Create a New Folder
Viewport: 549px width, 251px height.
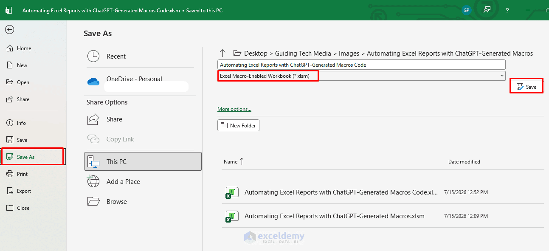coord(238,125)
